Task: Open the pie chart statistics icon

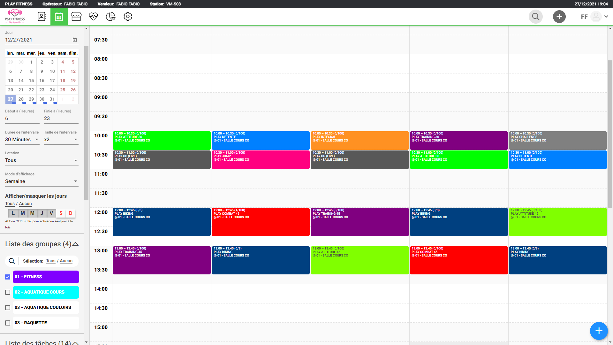Action: pos(110,17)
